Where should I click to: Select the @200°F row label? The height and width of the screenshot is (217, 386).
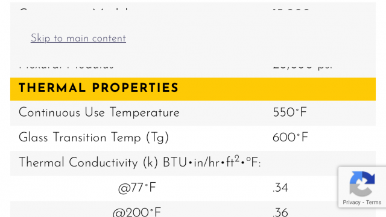tap(137, 212)
